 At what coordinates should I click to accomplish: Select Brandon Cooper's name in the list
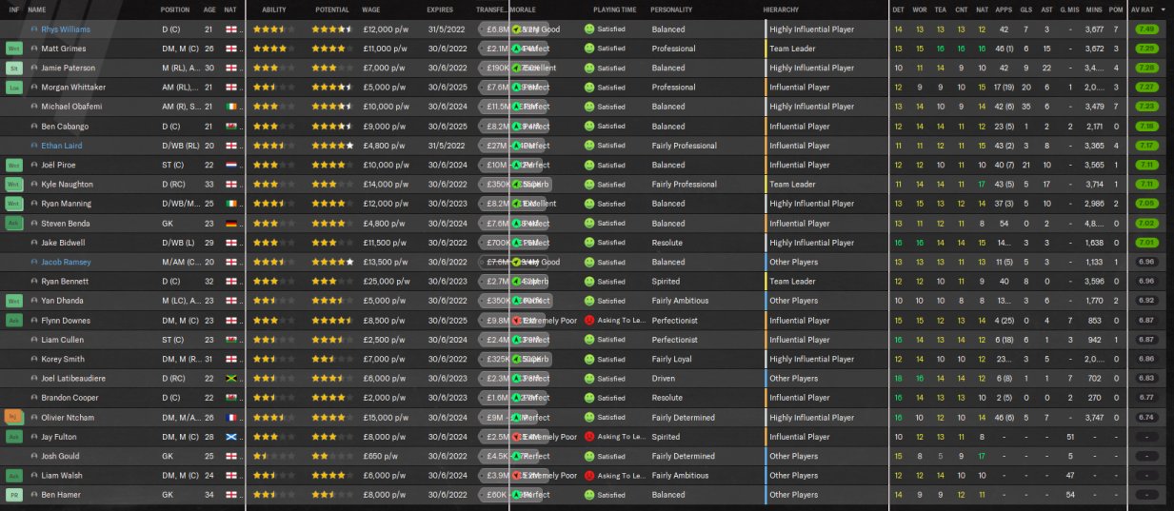click(70, 398)
